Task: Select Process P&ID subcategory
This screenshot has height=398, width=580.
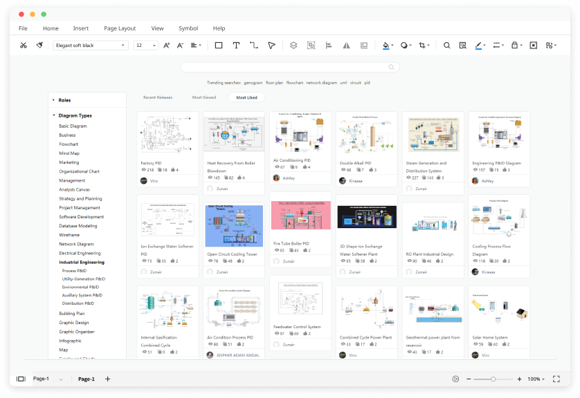Action: [74, 271]
